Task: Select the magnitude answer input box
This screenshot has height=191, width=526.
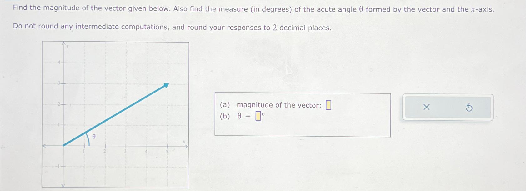Action: 328,104
